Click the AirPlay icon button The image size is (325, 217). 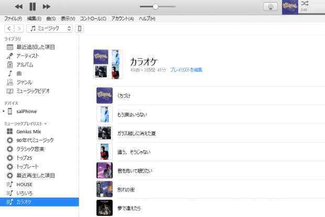270,7
